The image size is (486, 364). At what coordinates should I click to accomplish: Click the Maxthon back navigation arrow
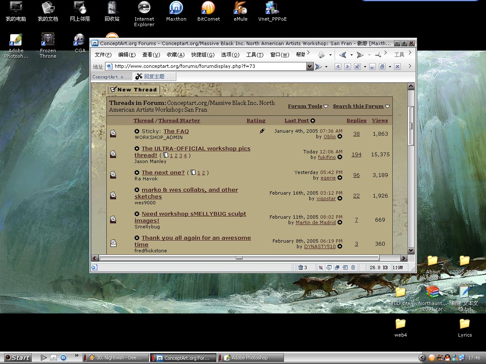[x=343, y=55]
